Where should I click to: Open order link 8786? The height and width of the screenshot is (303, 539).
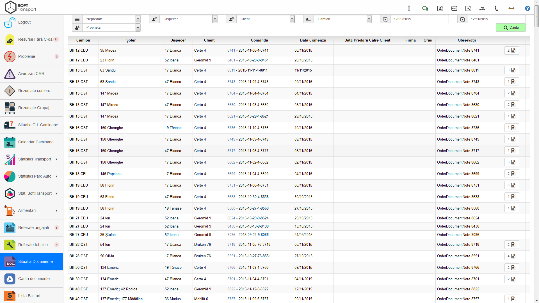[x=231, y=128]
